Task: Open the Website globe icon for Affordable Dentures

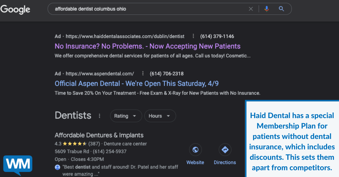Action: 195,150
